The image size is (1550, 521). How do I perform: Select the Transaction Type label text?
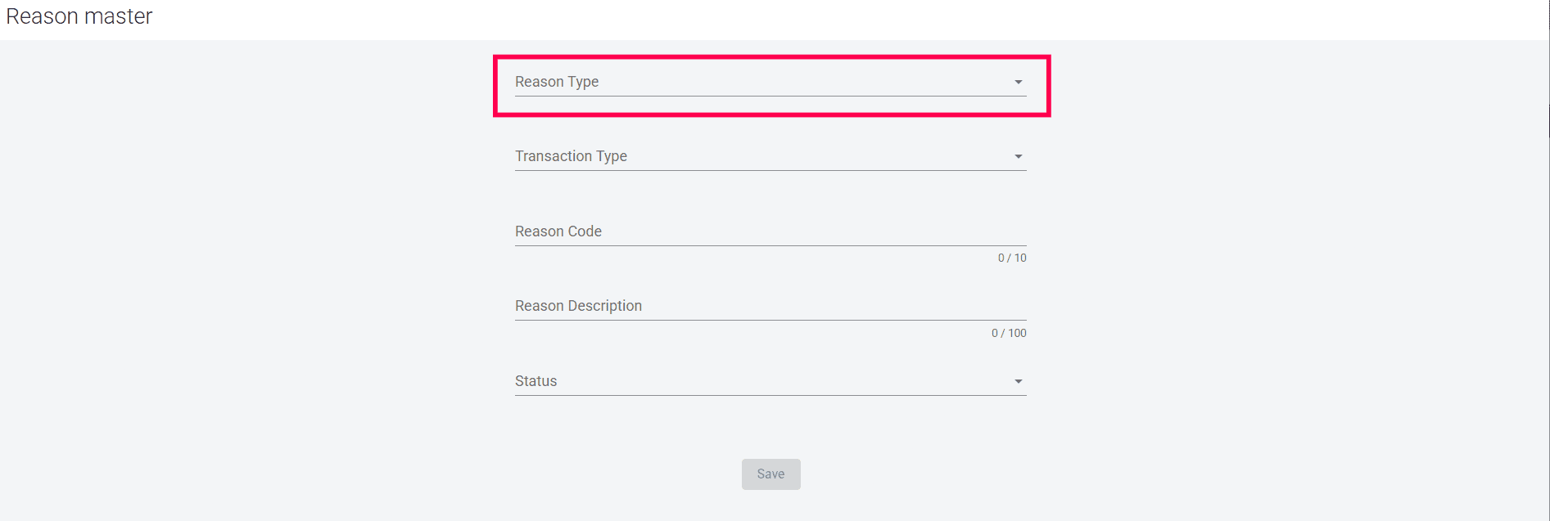pyautogui.click(x=571, y=156)
